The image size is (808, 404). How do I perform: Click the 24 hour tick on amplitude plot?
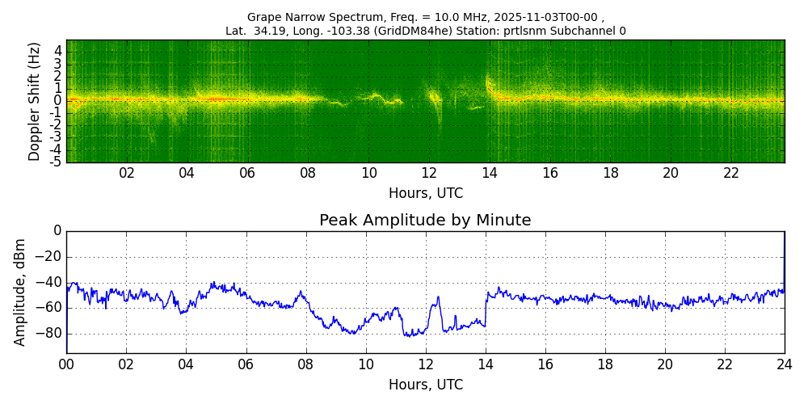785,364
